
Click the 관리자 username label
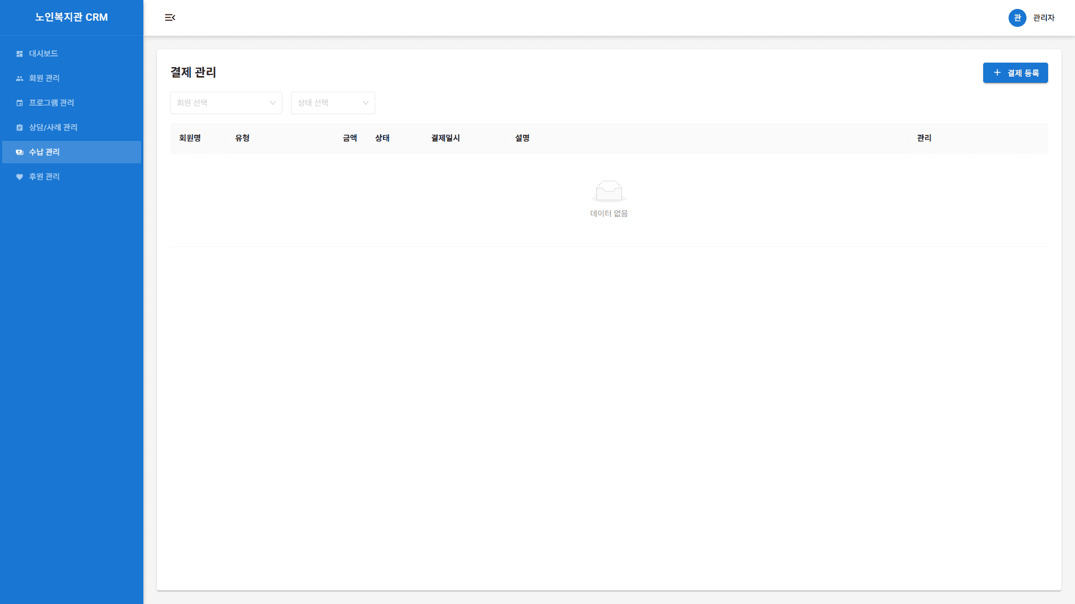[1044, 18]
